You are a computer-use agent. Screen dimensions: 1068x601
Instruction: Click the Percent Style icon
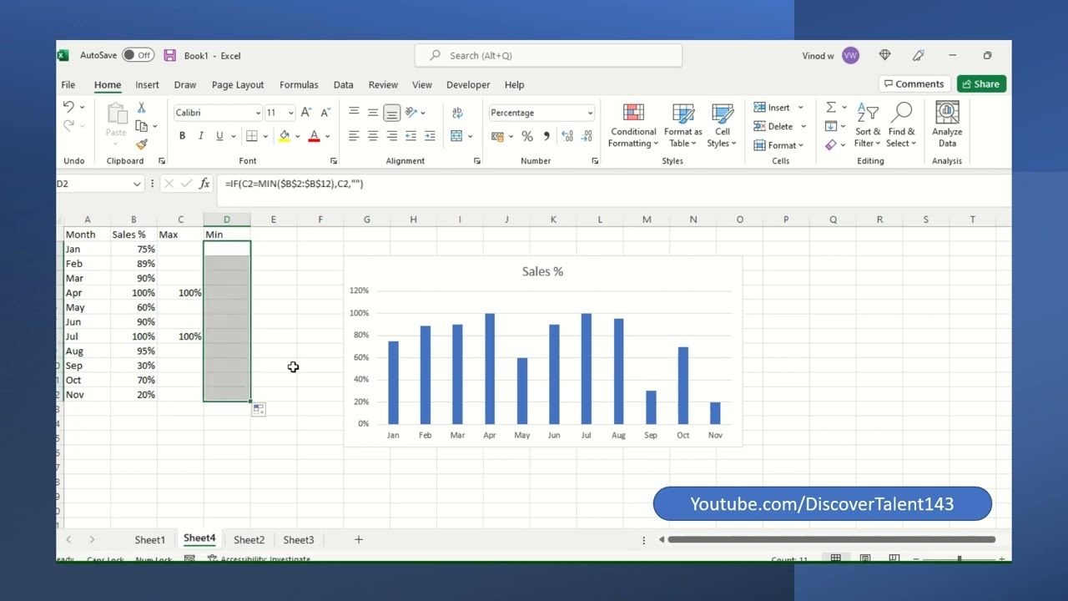pyautogui.click(x=527, y=136)
